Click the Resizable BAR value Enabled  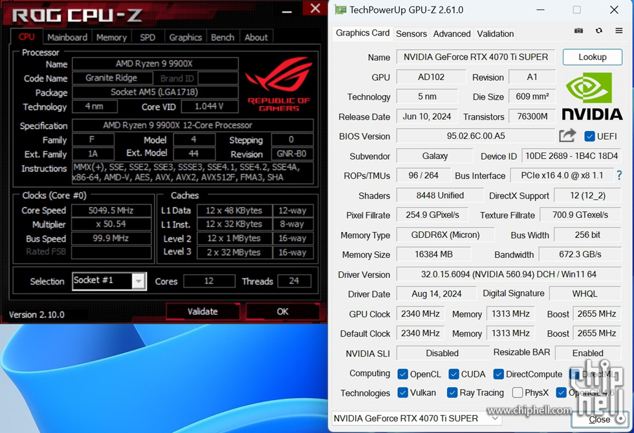(588, 353)
